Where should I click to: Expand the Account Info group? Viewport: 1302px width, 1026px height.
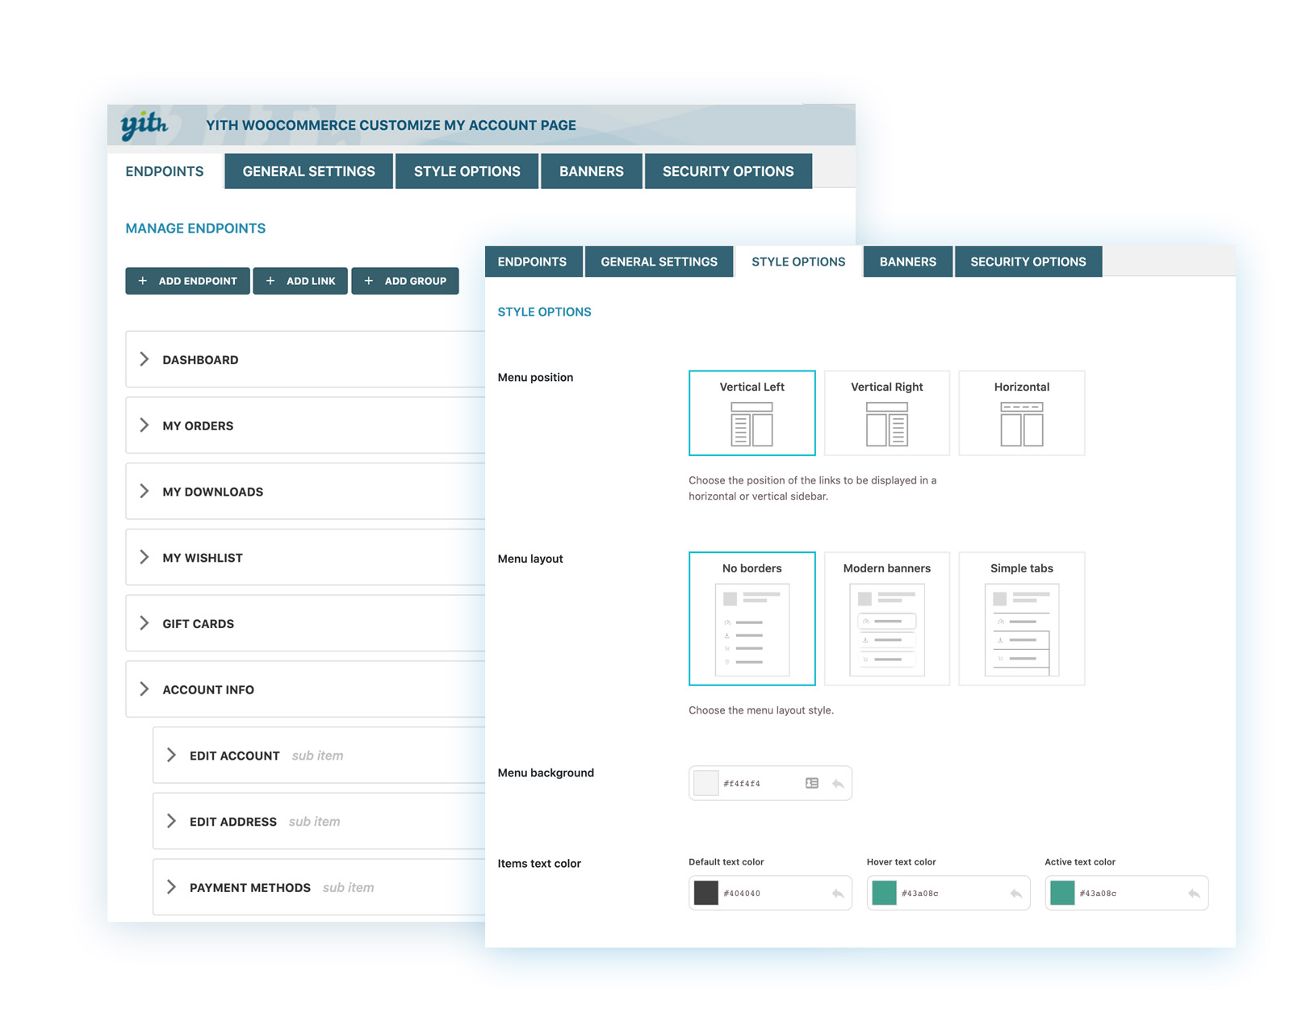[x=144, y=689]
